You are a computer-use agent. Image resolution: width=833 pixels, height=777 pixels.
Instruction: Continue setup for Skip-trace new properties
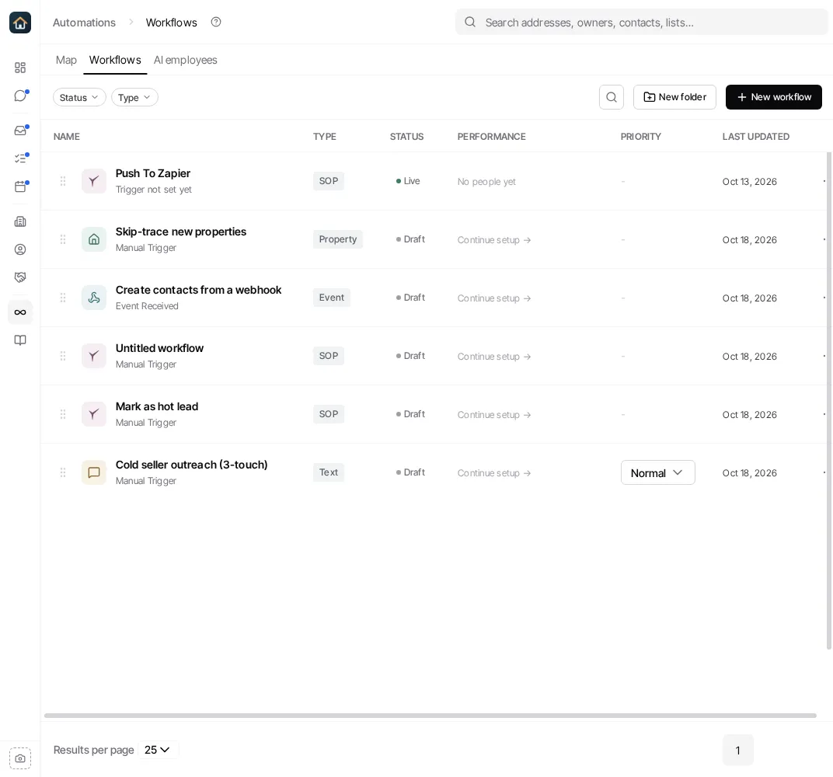pos(494,240)
